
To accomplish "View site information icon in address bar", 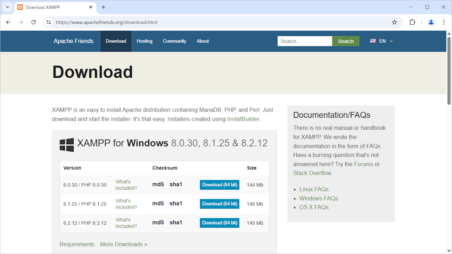I will [x=49, y=22].
